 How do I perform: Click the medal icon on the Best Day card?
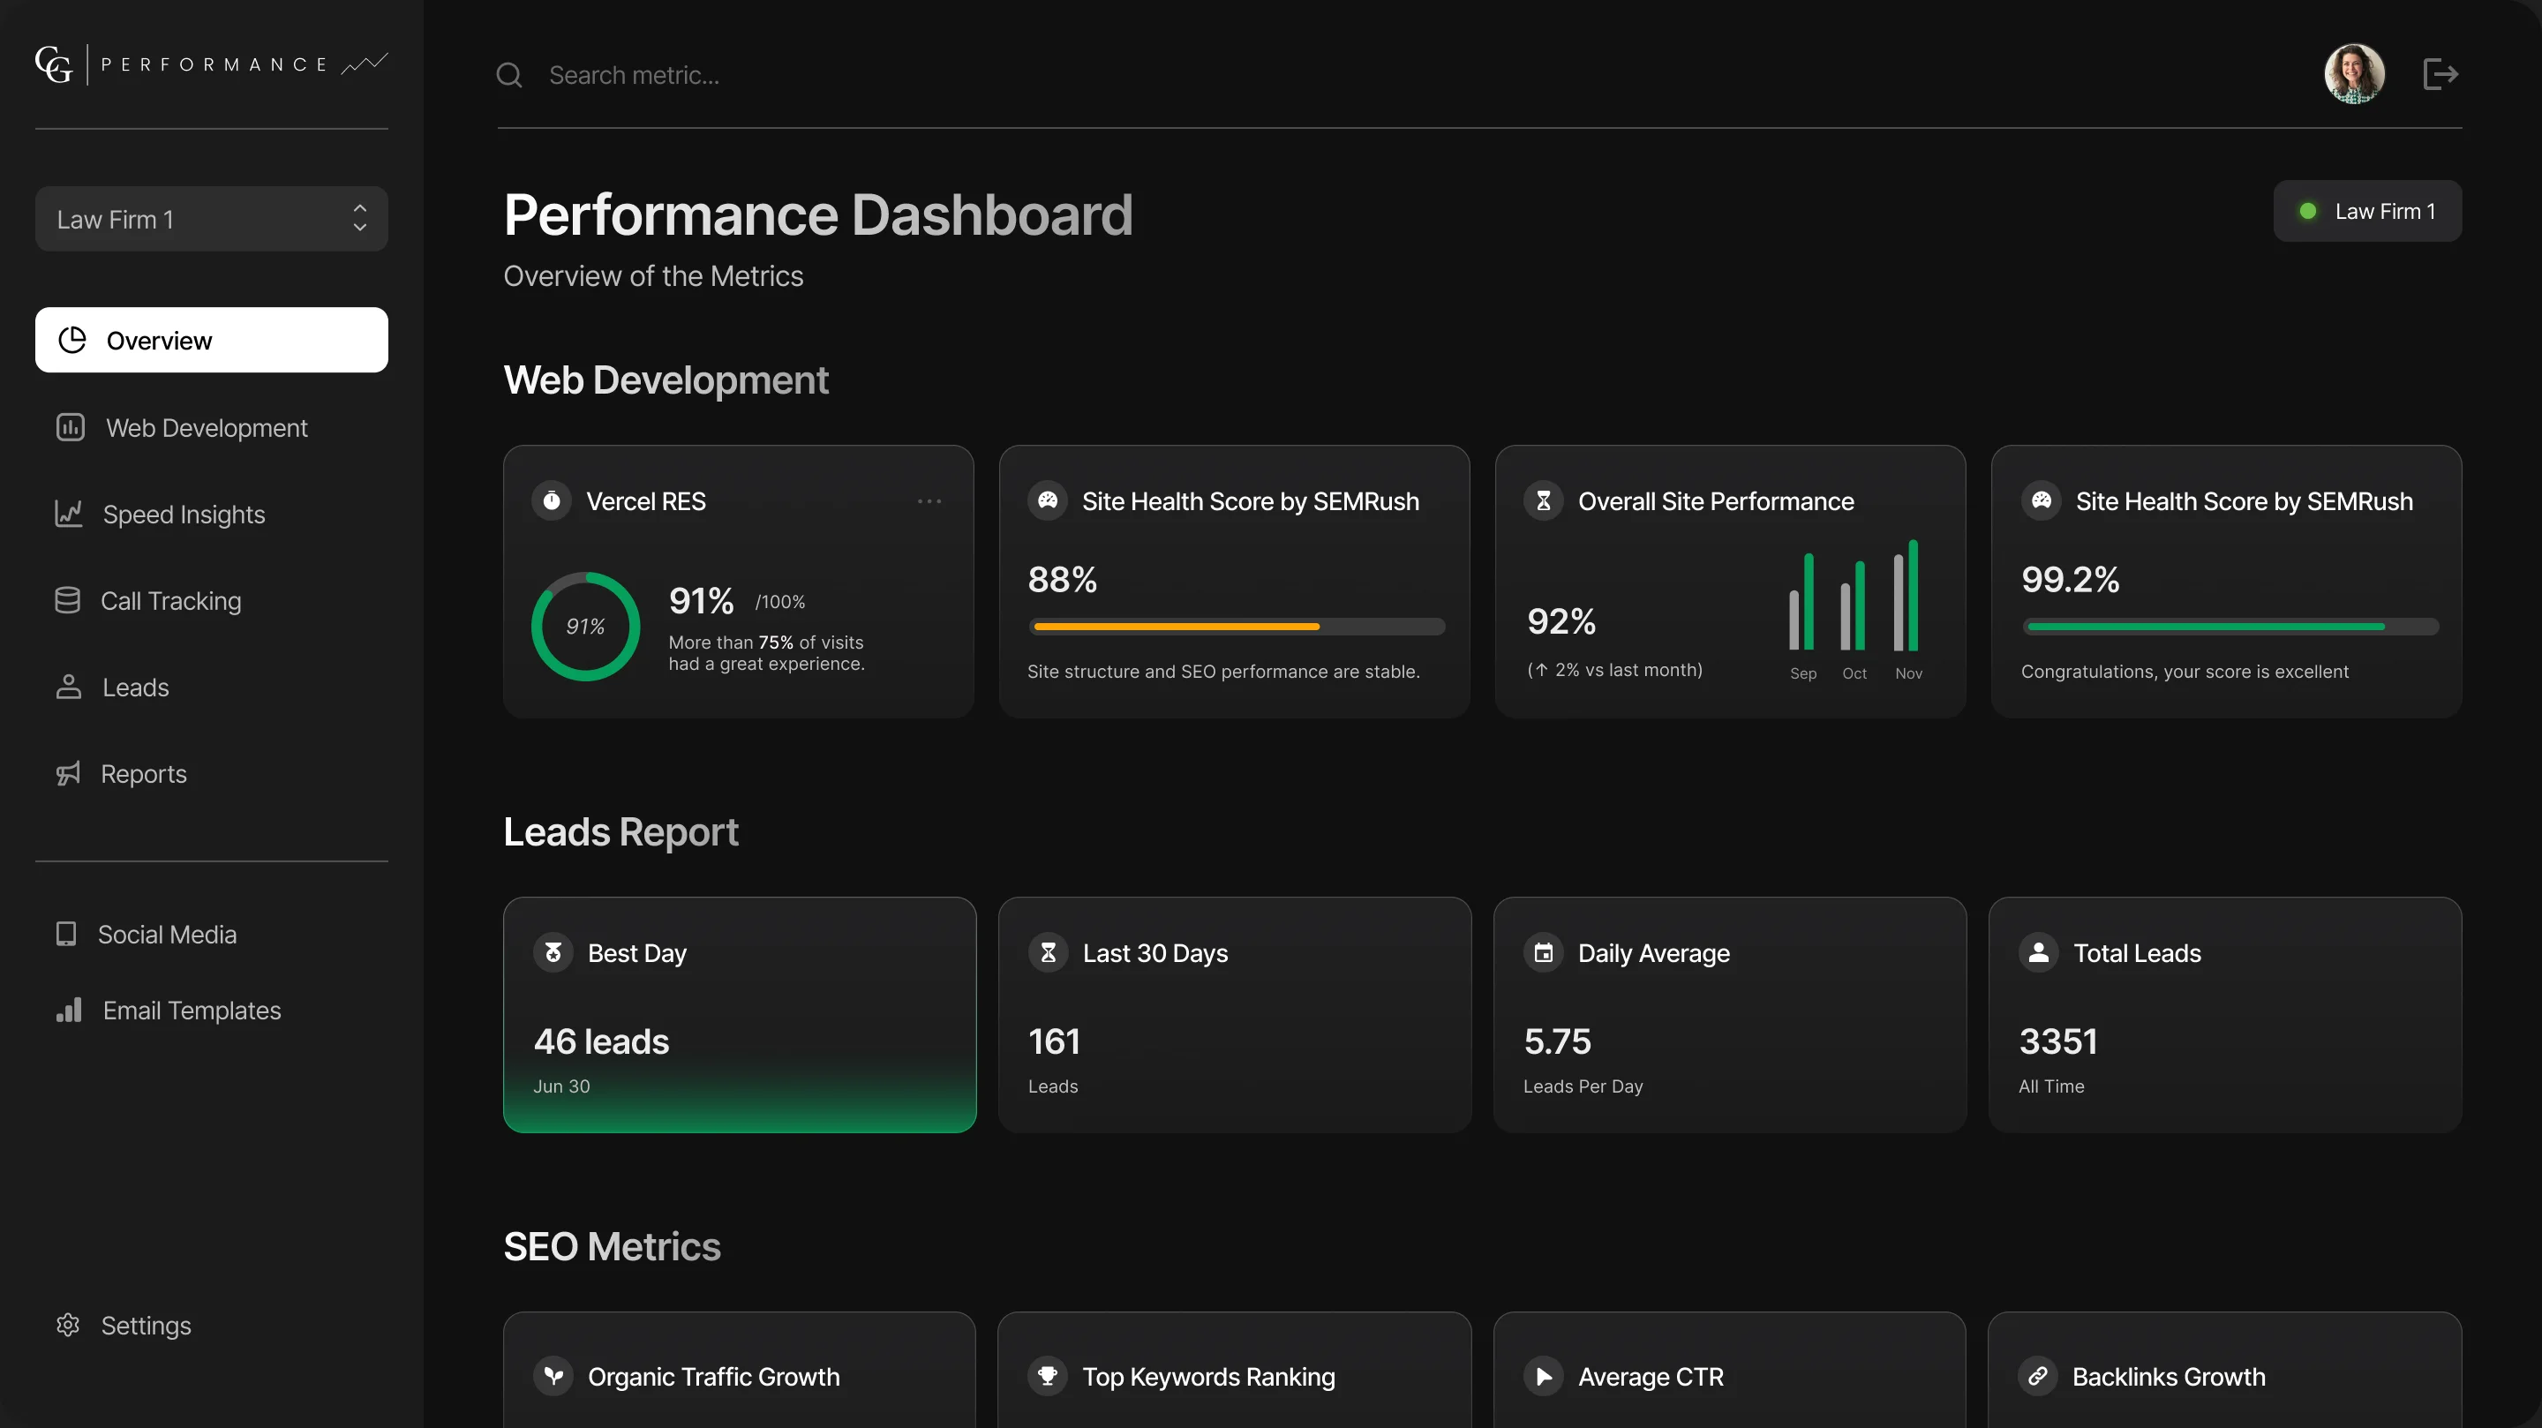(553, 952)
